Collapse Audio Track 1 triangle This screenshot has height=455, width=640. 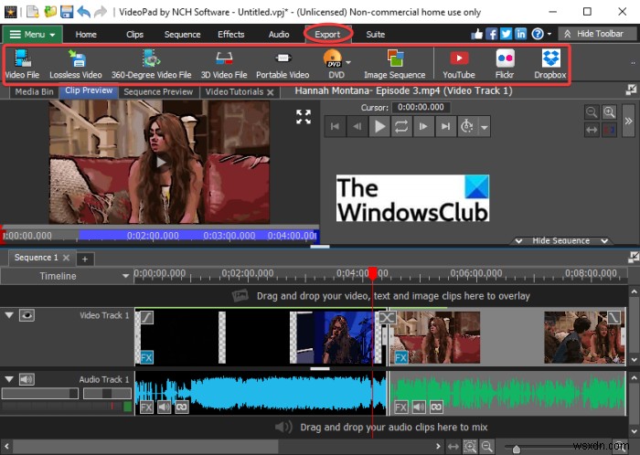pyautogui.click(x=9, y=379)
